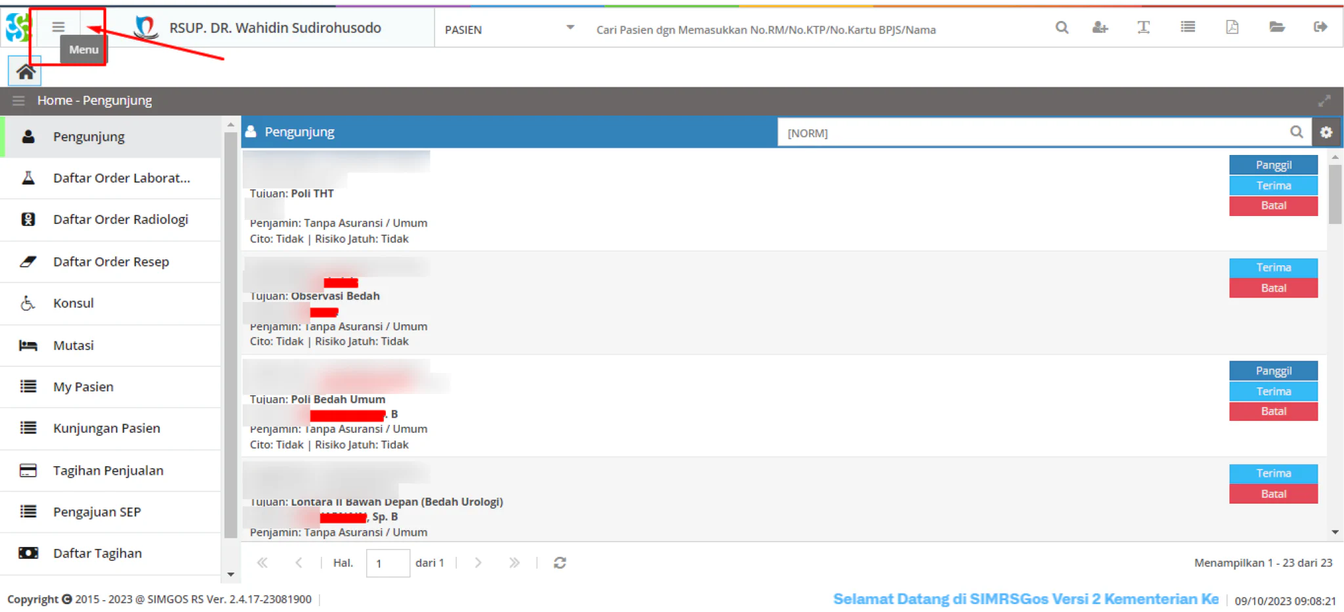Screen dimensions: 1344x612
Task: Click the Home tab icon
Action: click(x=25, y=72)
